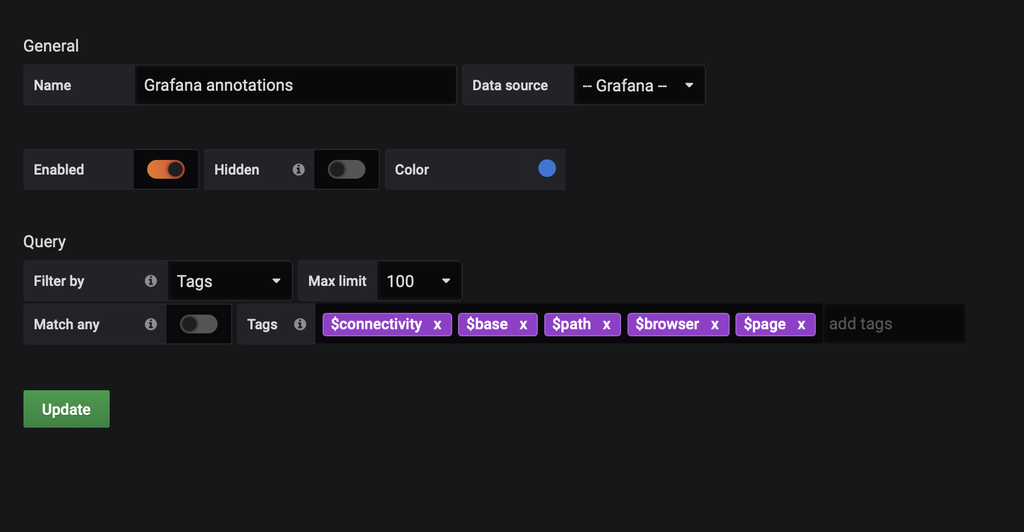Open the Data source dropdown
The width and height of the screenshot is (1024, 532).
639,85
